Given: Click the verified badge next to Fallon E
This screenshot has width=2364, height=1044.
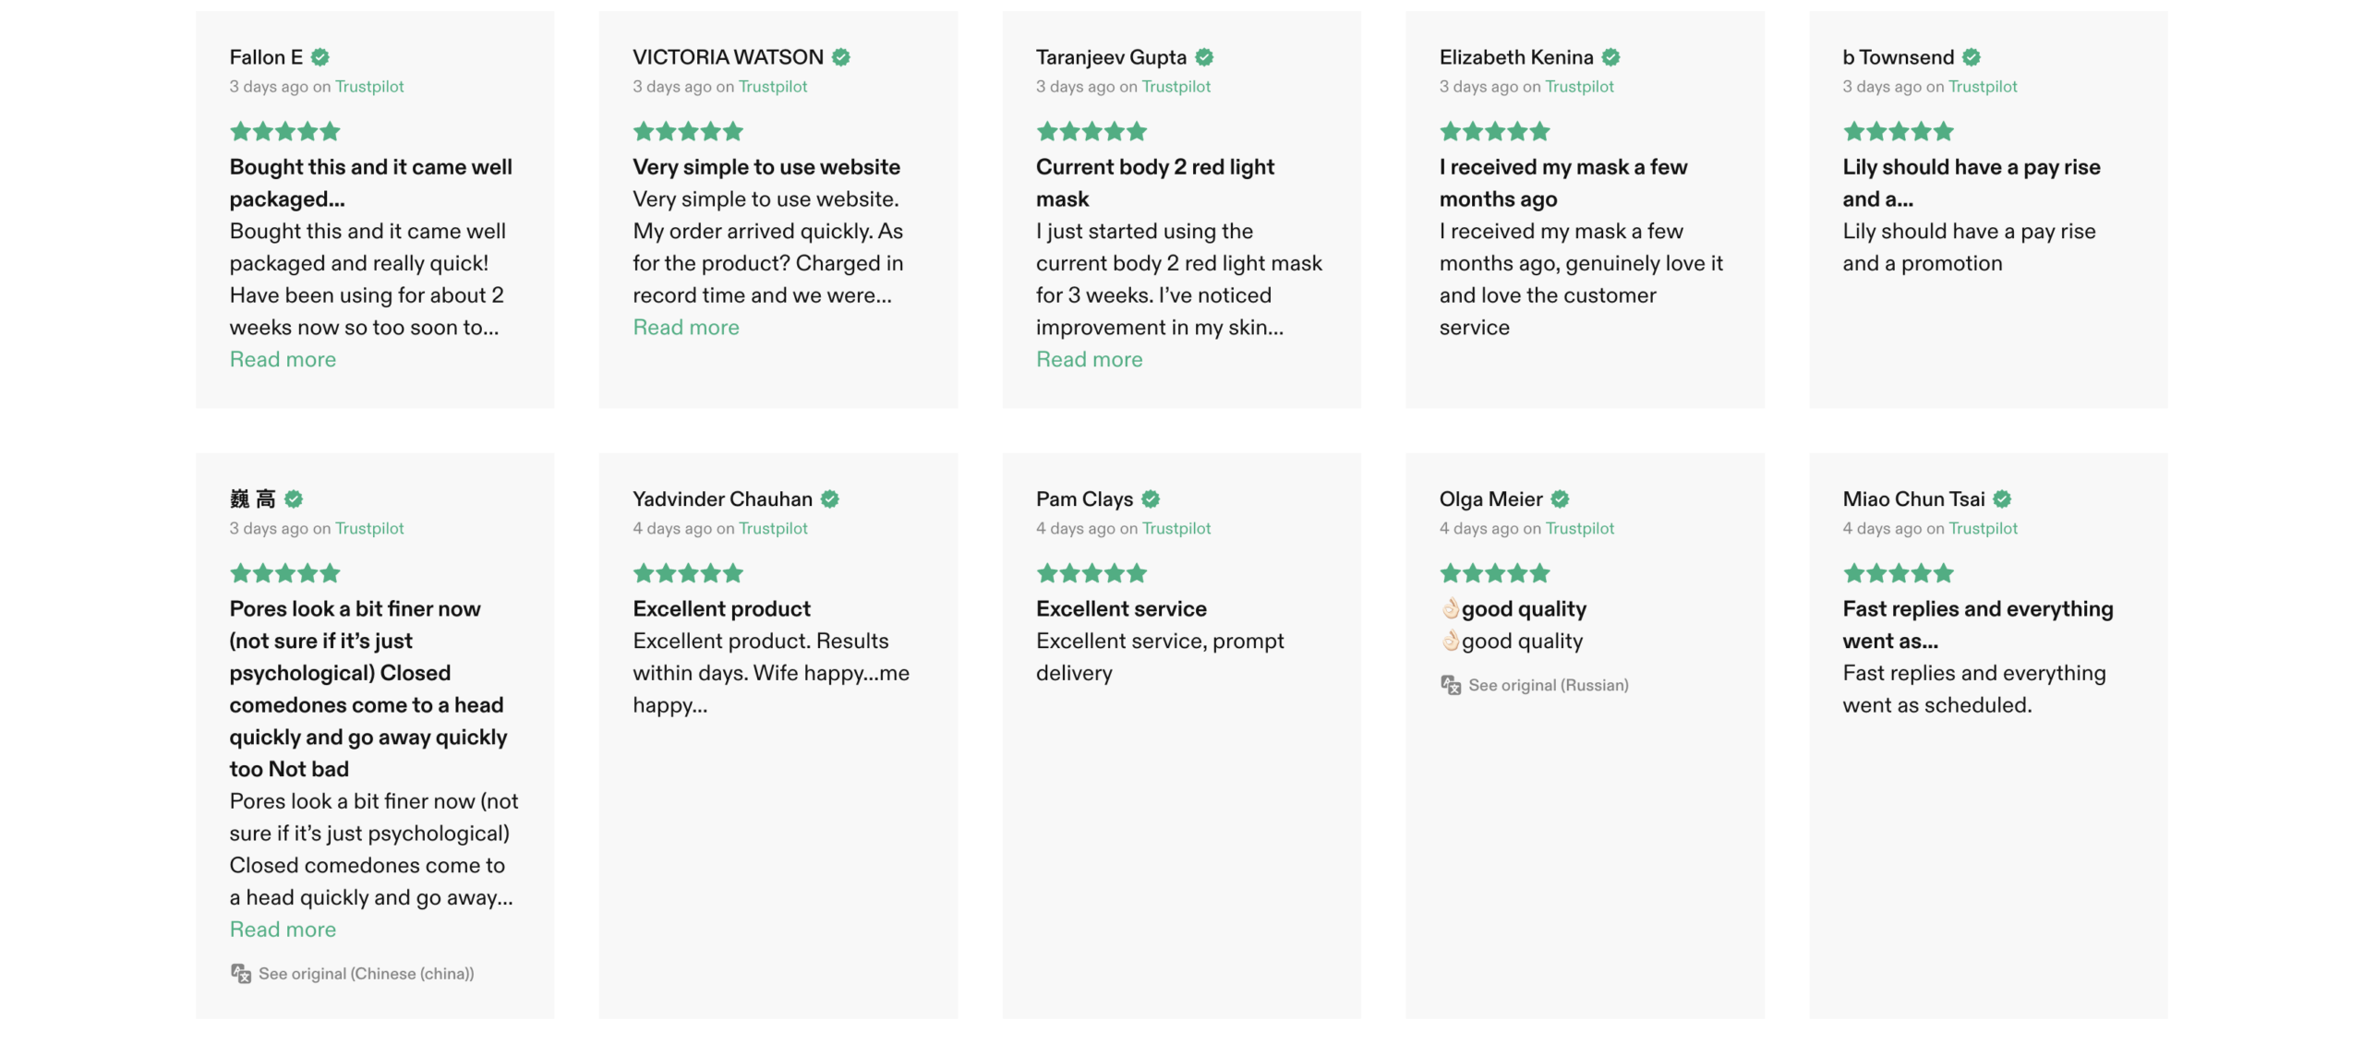Looking at the screenshot, I should (x=320, y=57).
